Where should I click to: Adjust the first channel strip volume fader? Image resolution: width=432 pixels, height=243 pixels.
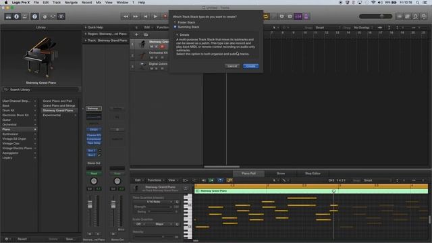tap(90, 205)
